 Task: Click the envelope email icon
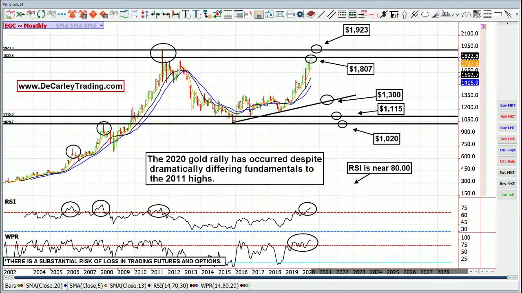[x=280, y=15]
